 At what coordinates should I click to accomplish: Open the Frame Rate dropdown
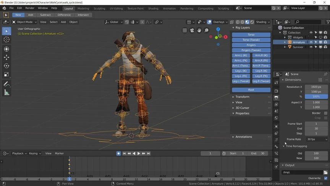click(317, 139)
